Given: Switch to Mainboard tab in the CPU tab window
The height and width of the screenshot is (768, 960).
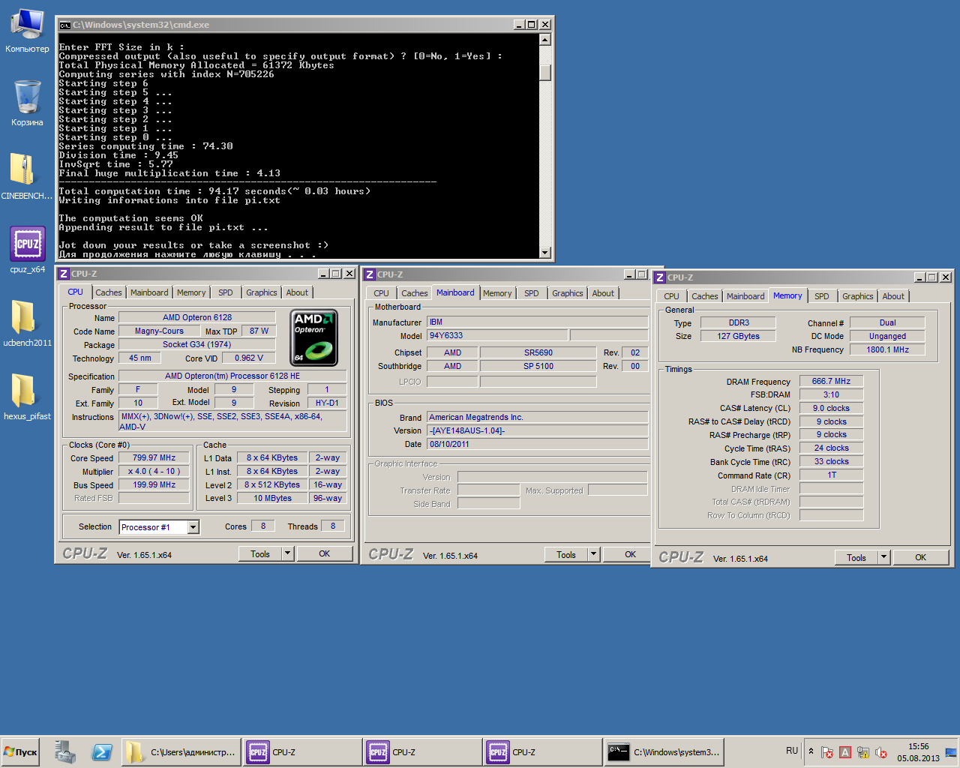Looking at the screenshot, I should 149,292.
